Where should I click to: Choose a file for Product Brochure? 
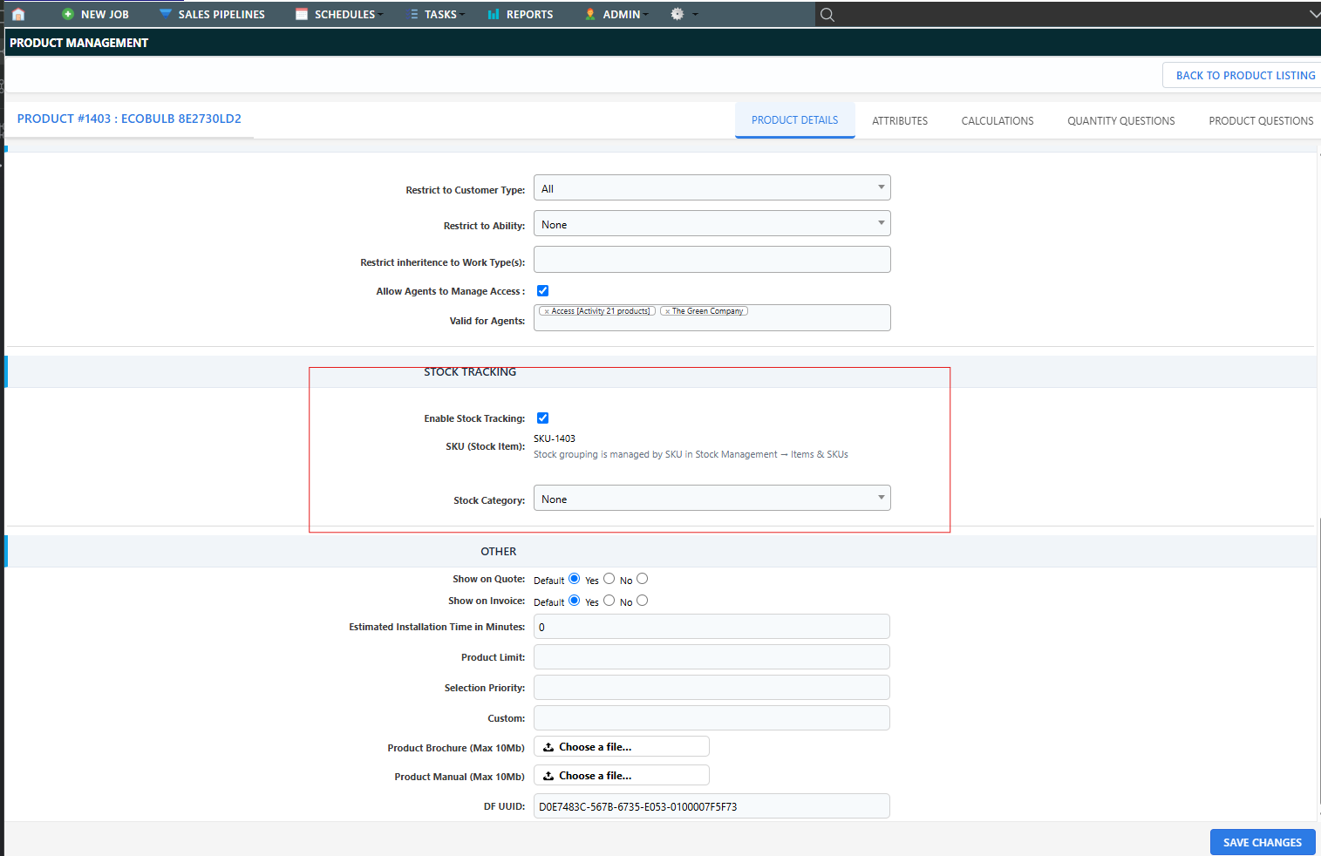622,747
